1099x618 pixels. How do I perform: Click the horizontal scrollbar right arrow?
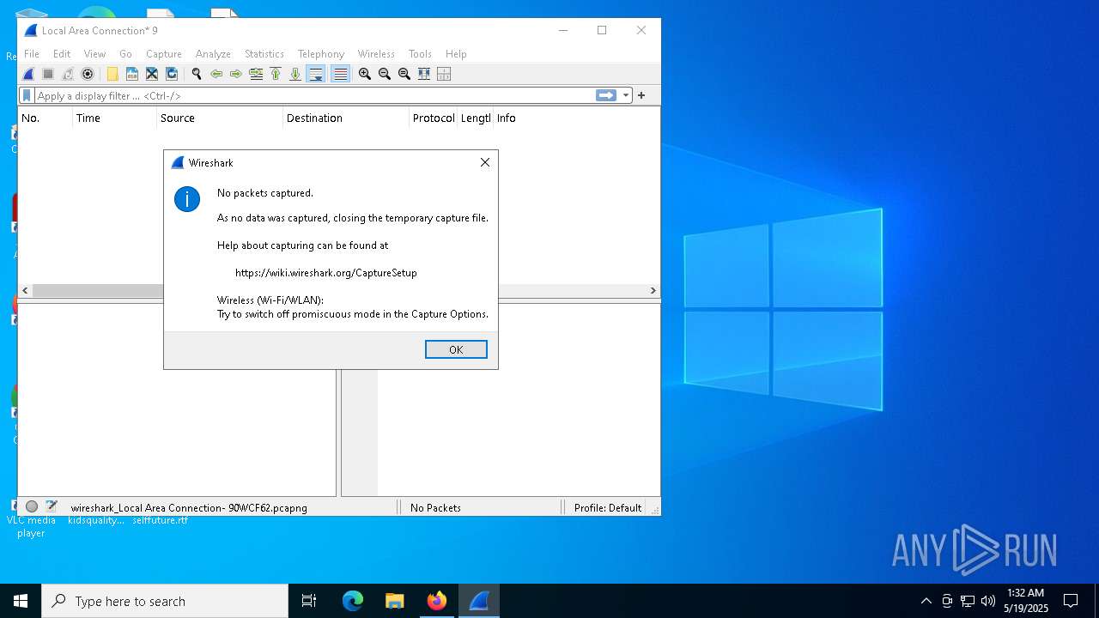pos(653,291)
